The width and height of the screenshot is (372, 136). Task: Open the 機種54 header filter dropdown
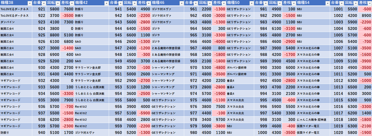click(328, 3)
